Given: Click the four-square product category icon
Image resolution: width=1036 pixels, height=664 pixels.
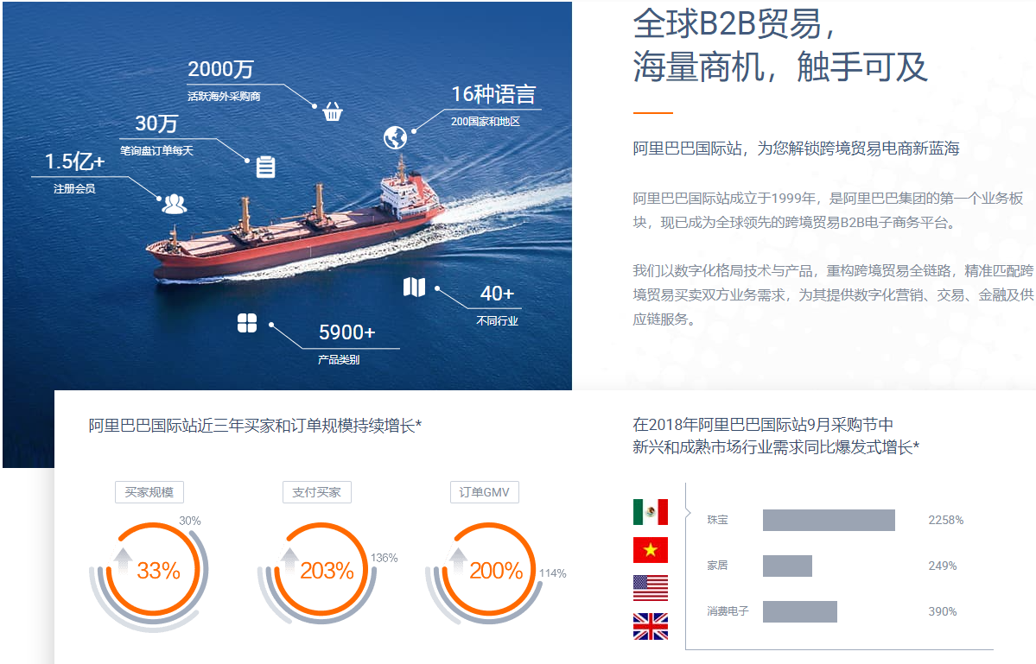Looking at the screenshot, I should pyautogui.click(x=247, y=323).
